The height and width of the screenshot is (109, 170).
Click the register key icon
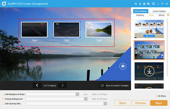[140, 4]
